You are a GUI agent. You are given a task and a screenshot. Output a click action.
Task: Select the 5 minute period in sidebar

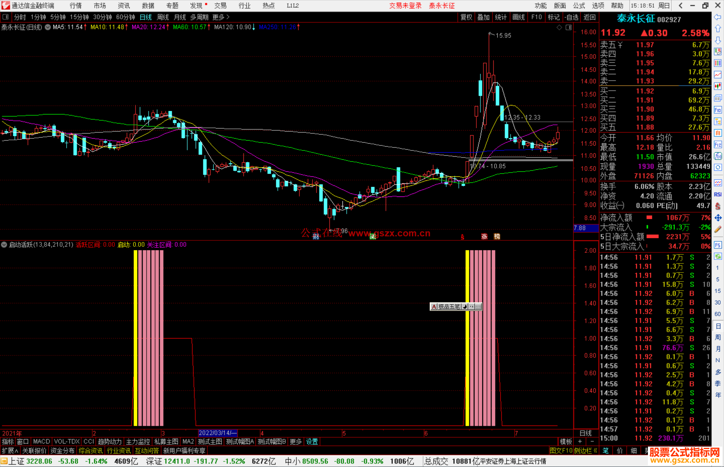[718, 279]
